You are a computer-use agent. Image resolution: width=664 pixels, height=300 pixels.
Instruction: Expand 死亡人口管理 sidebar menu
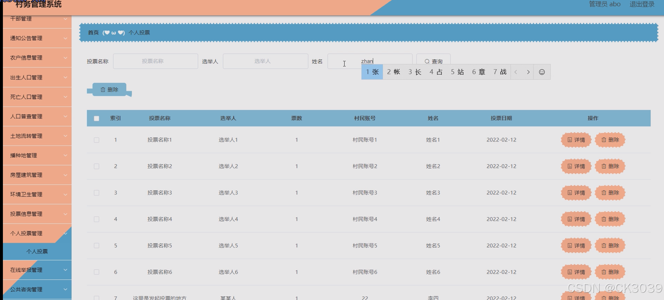[37, 97]
